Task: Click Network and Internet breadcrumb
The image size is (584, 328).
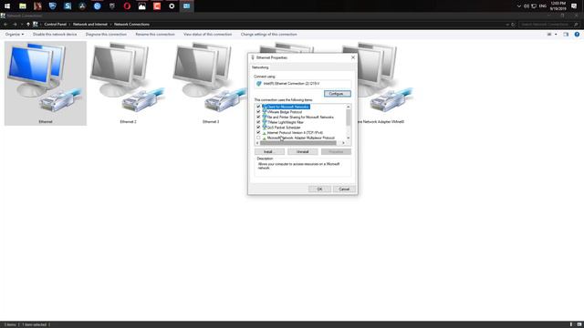Action: coord(90,25)
